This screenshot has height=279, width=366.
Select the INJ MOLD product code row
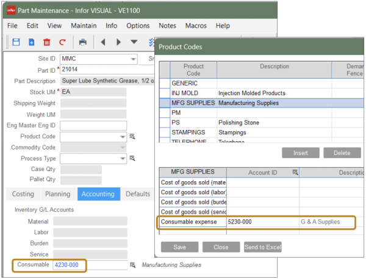click(262, 93)
